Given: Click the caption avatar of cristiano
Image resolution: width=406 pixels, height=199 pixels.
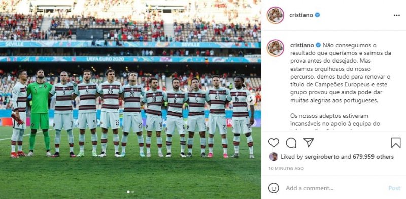Looking at the screenshot, I should 276,48.
